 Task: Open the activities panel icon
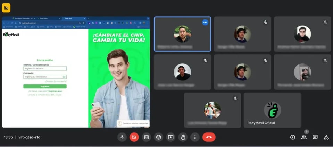click(x=326, y=137)
